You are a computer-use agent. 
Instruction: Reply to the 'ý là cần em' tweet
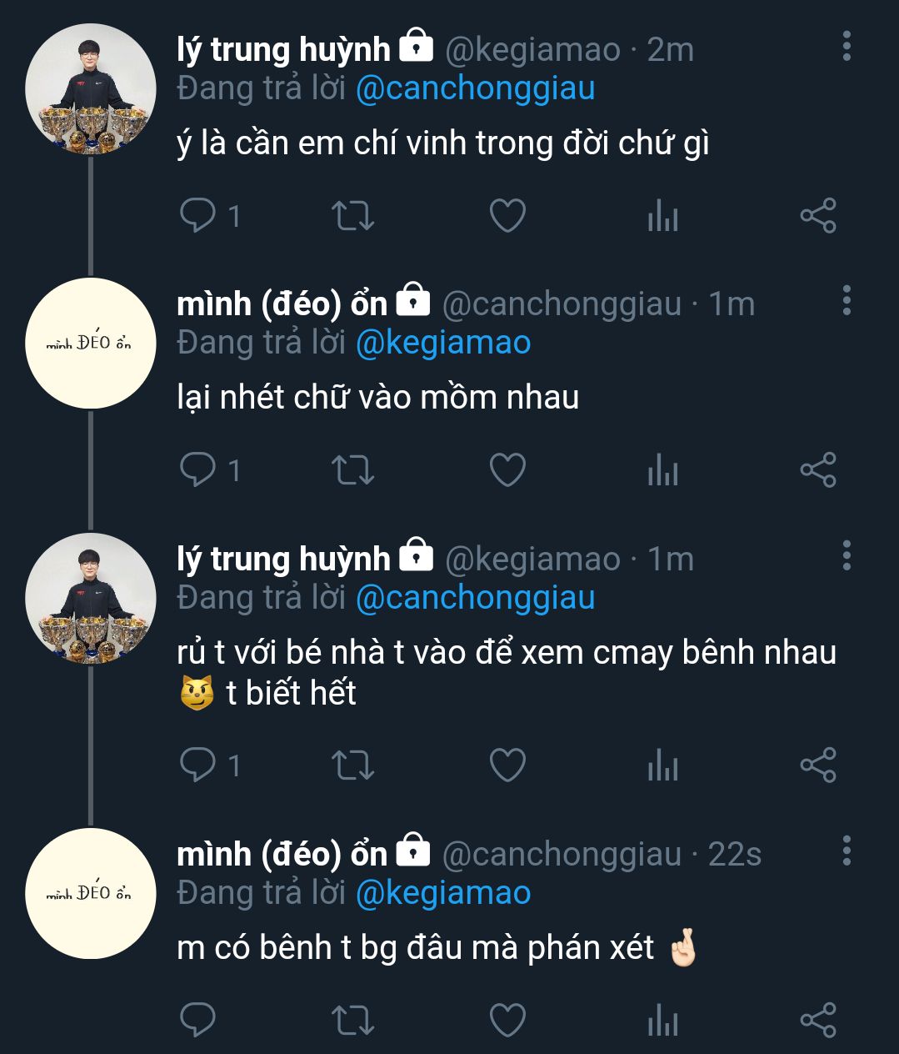pyautogui.click(x=198, y=215)
